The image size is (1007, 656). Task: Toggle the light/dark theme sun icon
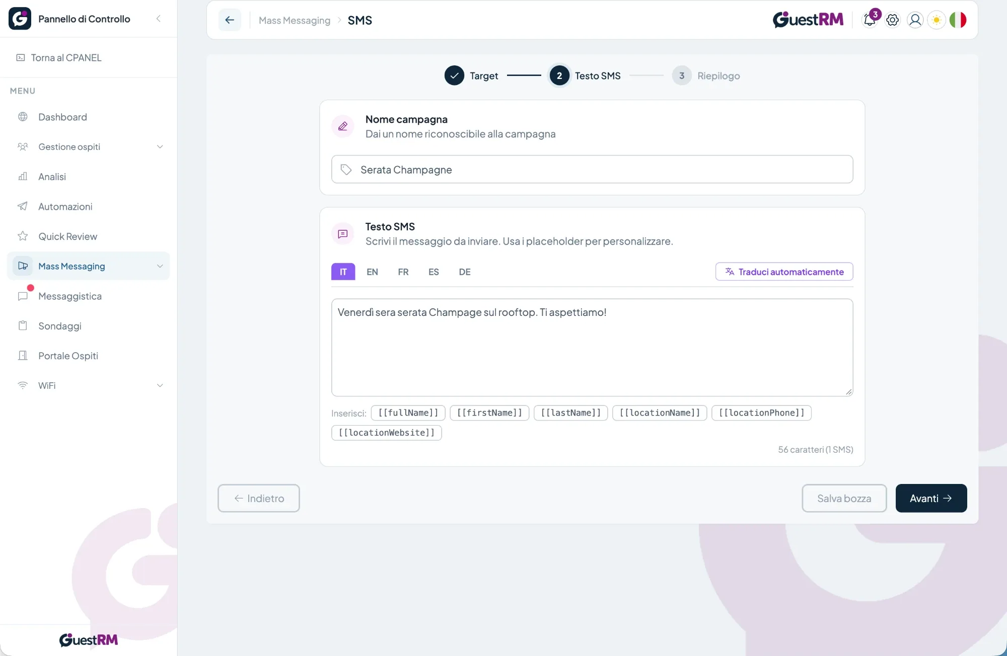(x=937, y=20)
